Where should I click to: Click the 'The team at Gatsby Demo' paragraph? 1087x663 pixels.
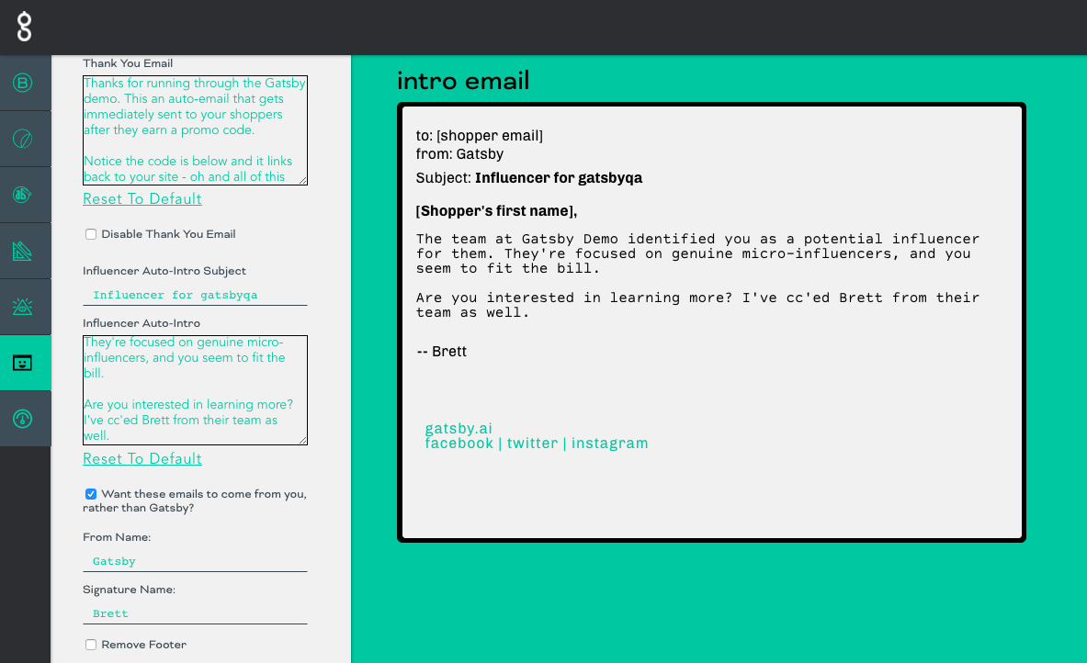click(697, 253)
